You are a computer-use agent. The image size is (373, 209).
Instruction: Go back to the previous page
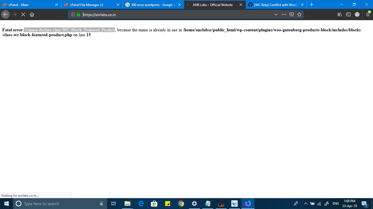(5, 14)
